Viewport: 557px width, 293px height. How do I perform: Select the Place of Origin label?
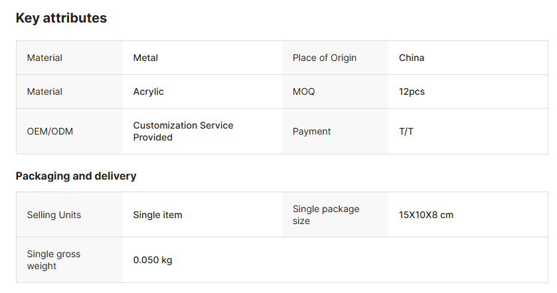324,58
